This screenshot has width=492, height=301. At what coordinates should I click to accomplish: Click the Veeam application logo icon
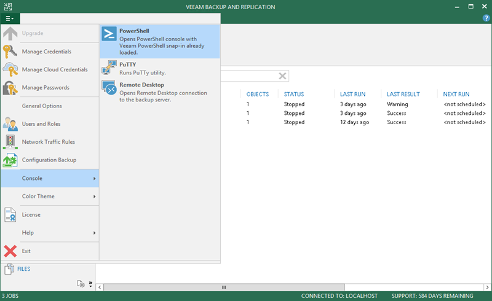(x=8, y=7)
